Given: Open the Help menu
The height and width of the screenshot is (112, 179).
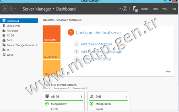Looking at the screenshot, I should (x=174, y=9).
